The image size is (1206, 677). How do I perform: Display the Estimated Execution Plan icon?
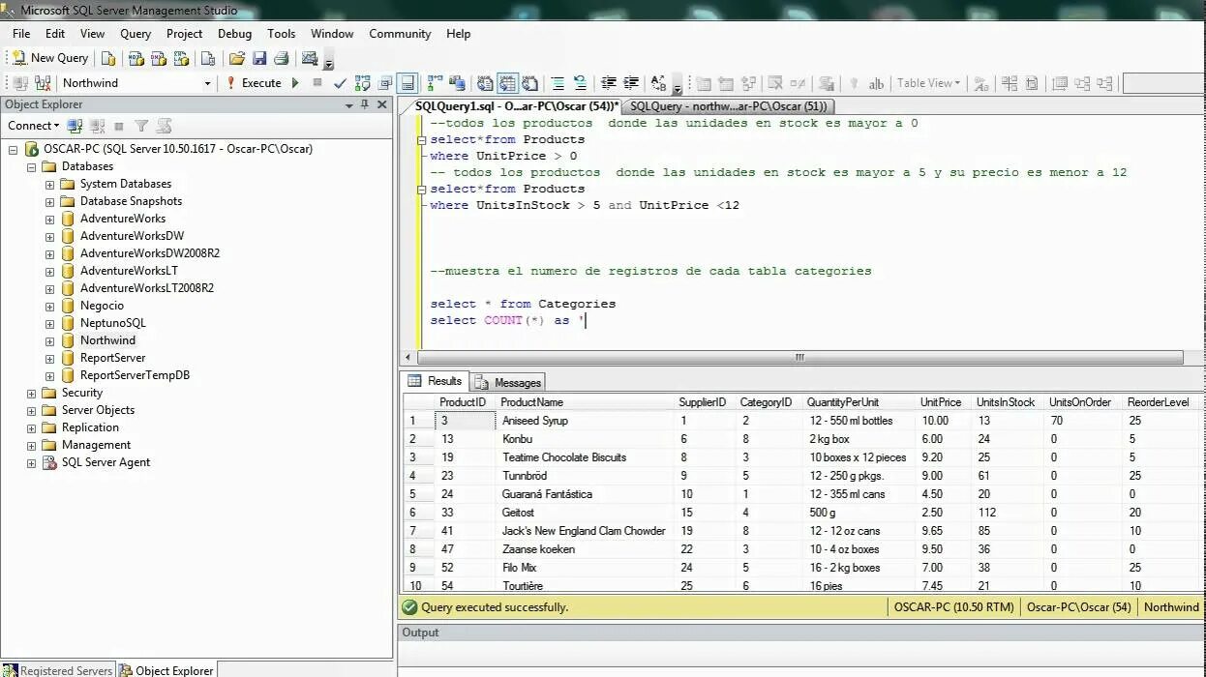(363, 83)
